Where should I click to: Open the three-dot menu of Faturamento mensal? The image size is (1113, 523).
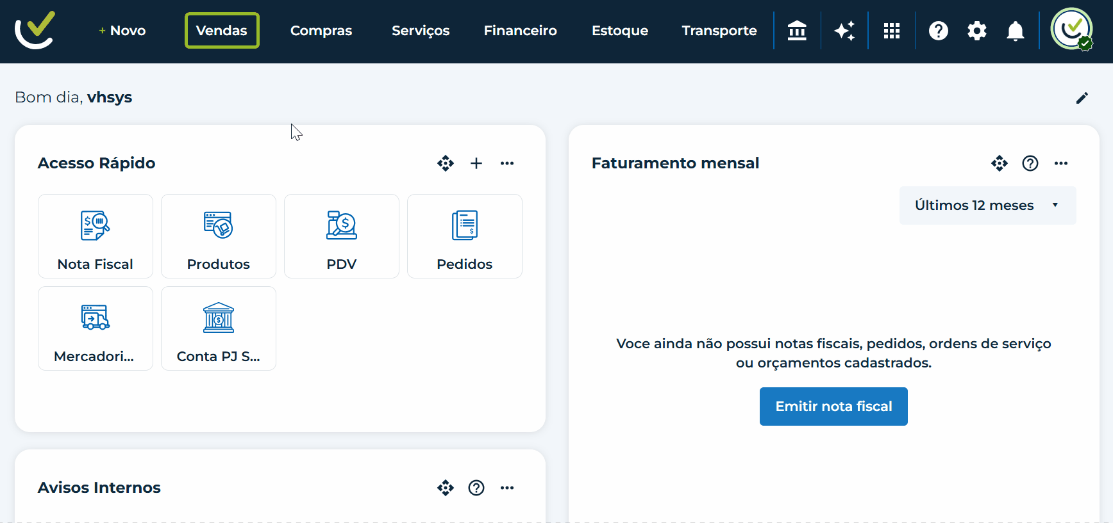pos(1061,163)
